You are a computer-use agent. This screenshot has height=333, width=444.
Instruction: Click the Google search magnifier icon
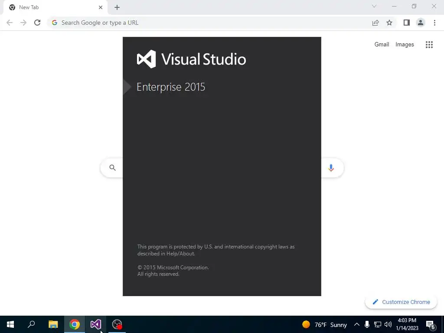click(112, 168)
